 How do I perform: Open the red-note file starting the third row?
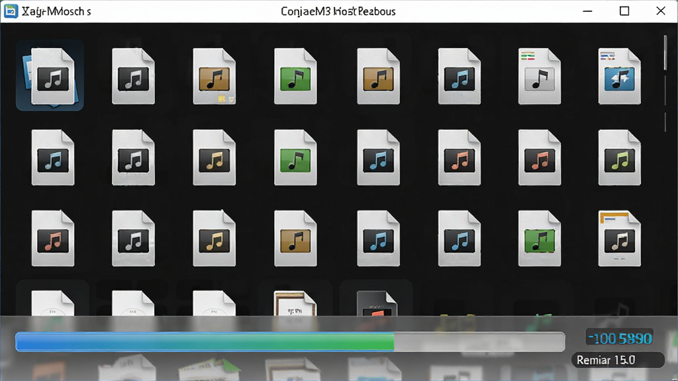click(x=53, y=238)
